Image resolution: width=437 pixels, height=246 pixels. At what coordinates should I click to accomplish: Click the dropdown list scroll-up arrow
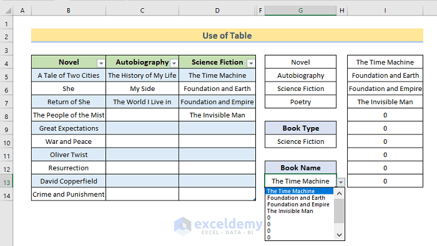point(339,194)
